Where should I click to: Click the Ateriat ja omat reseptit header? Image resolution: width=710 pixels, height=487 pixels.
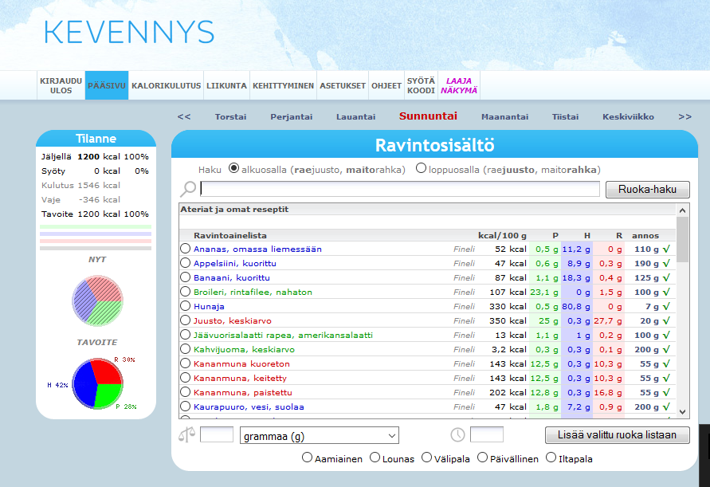point(234,210)
